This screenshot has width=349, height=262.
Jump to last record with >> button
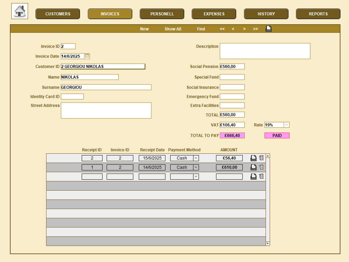(x=256, y=29)
